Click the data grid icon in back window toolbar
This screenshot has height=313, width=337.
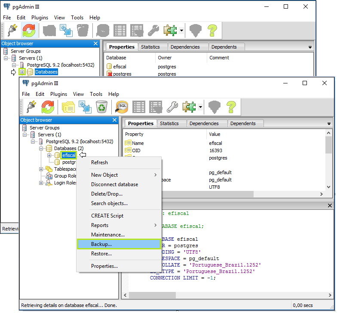point(119,30)
